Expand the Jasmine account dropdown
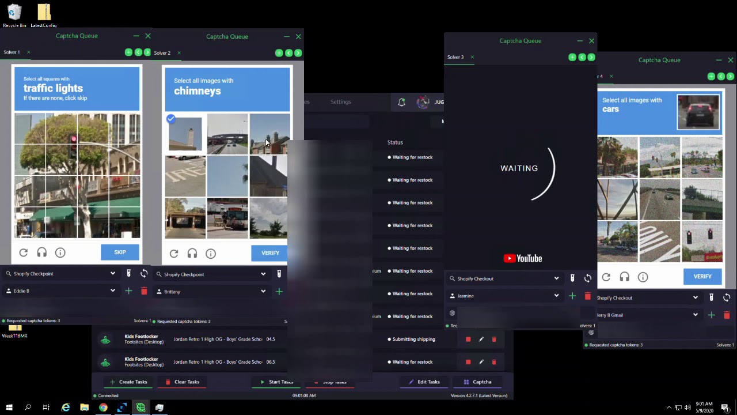The image size is (737, 415). click(556, 296)
